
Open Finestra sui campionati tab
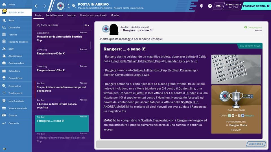coord(93,16)
